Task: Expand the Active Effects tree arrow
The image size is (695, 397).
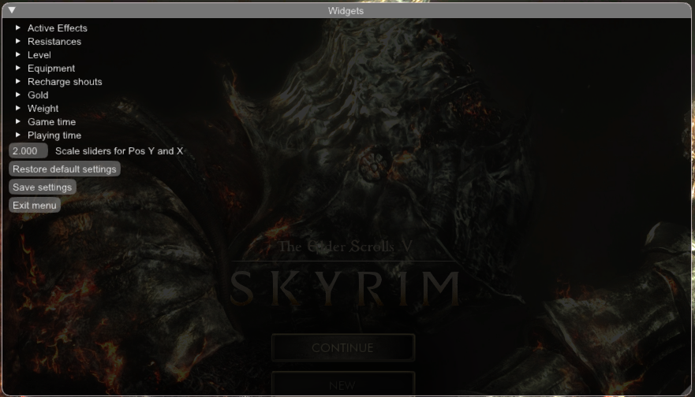Action: tap(17, 28)
